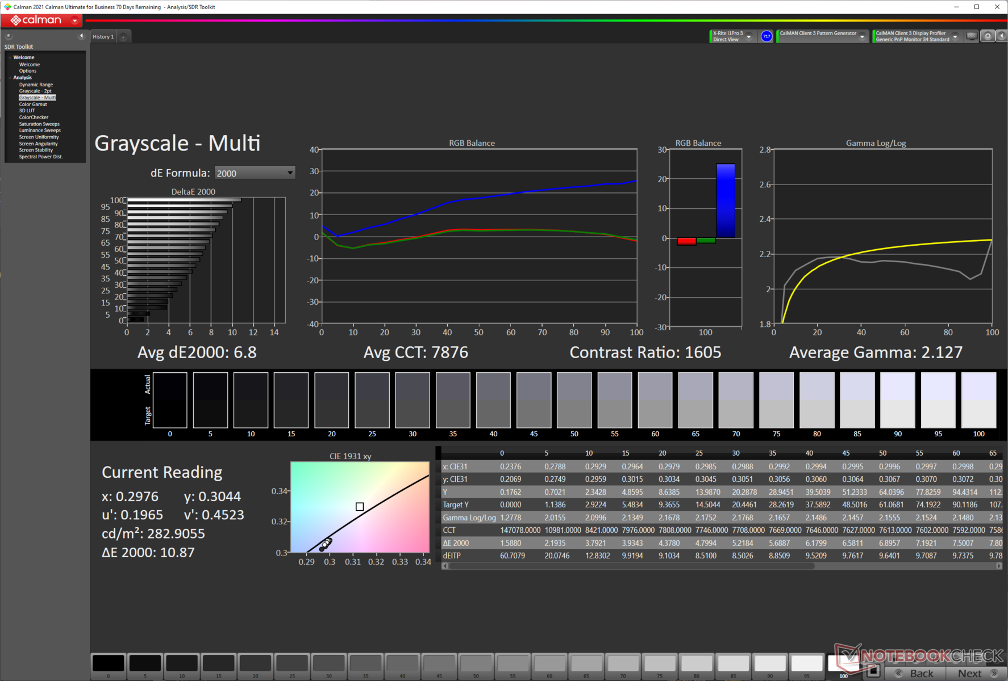
Task: Switch to the History 1 tab
Action: pyautogui.click(x=103, y=37)
